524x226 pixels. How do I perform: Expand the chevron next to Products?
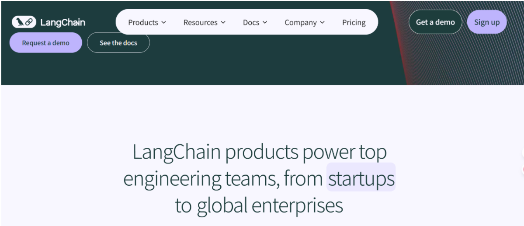(x=164, y=22)
